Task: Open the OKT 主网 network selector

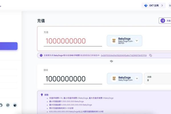Action: click(x=154, y=5)
